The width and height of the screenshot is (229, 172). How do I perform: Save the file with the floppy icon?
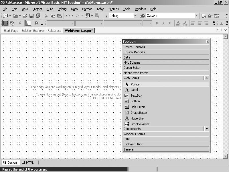(31, 16)
